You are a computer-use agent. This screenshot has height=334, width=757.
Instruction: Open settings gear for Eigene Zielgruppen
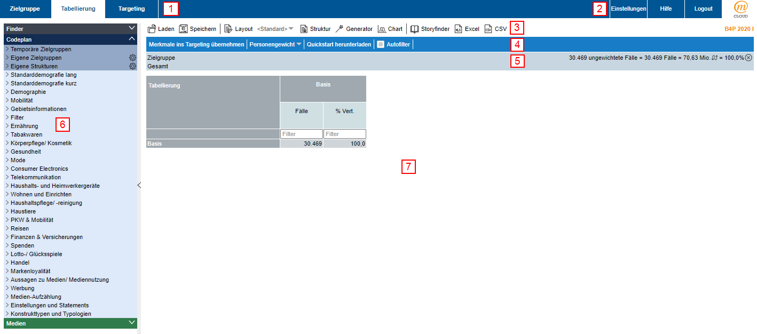pyautogui.click(x=132, y=58)
